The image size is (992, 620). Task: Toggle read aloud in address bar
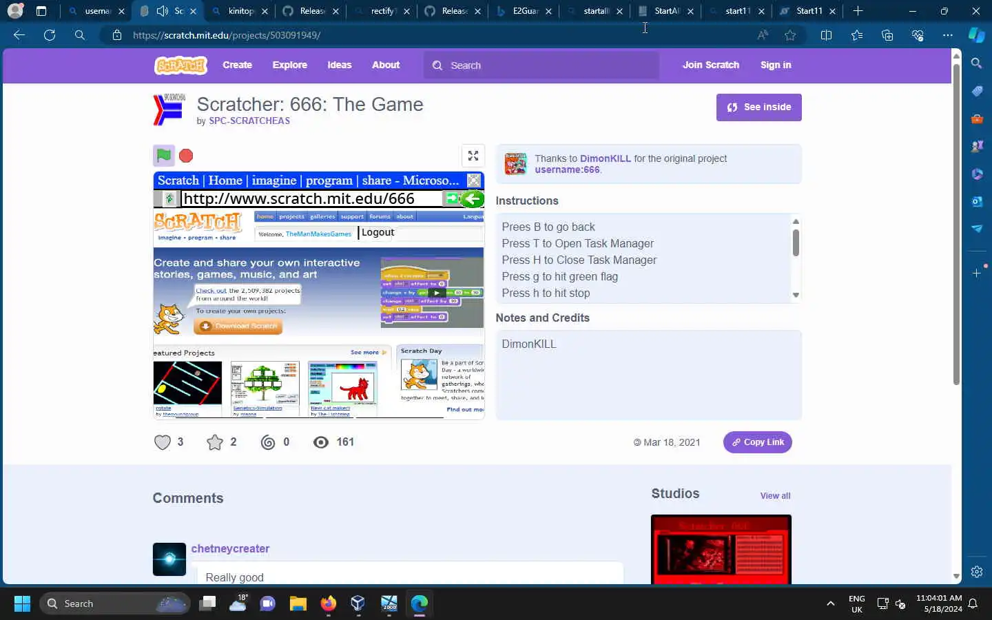[763, 35]
